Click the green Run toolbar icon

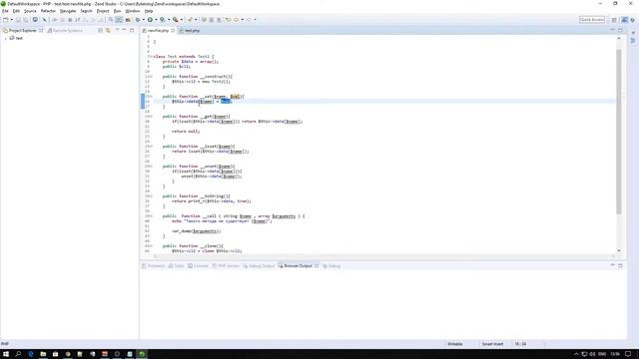point(150,20)
